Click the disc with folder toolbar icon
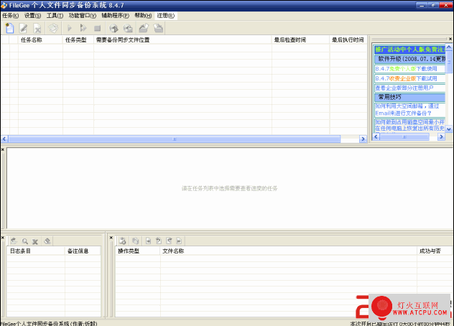The width and height of the screenshot is (454, 326). pyautogui.click(x=128, y=28)
